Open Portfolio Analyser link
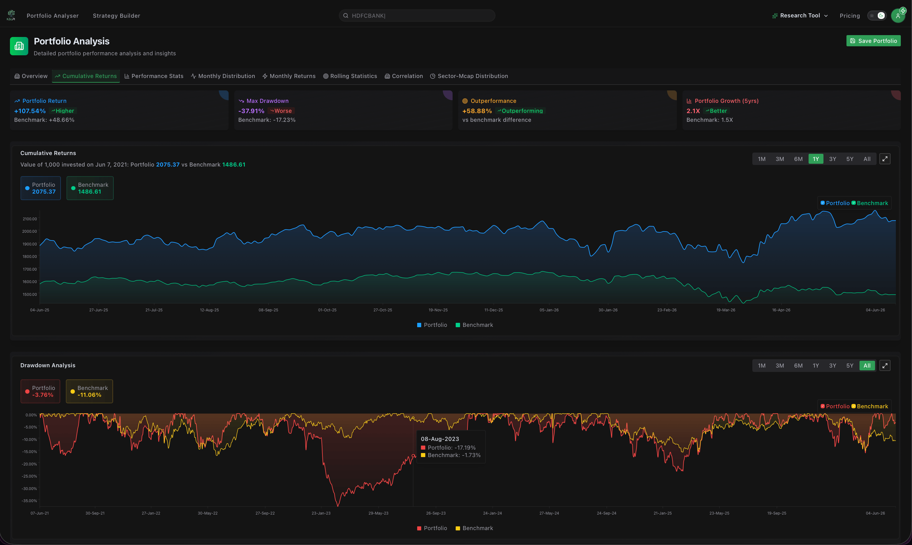 pyautogui.click(x=52, y=16)
